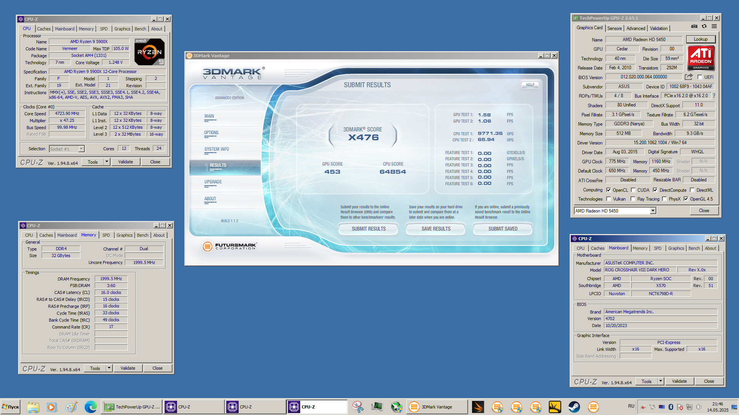The width and height of the screenshot is (739, 415).
Task: Open Windows Explorer from the taskbar
Action: pos(33,407)
